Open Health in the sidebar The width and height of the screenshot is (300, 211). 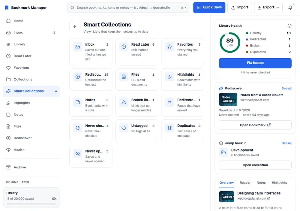[31, 150]
